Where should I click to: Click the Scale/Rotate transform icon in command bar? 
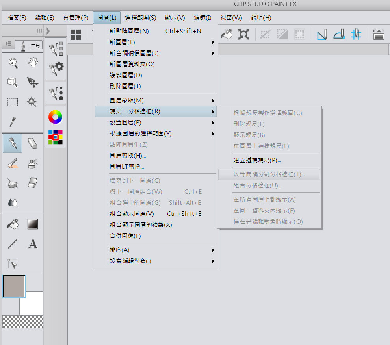pos(243,34)
